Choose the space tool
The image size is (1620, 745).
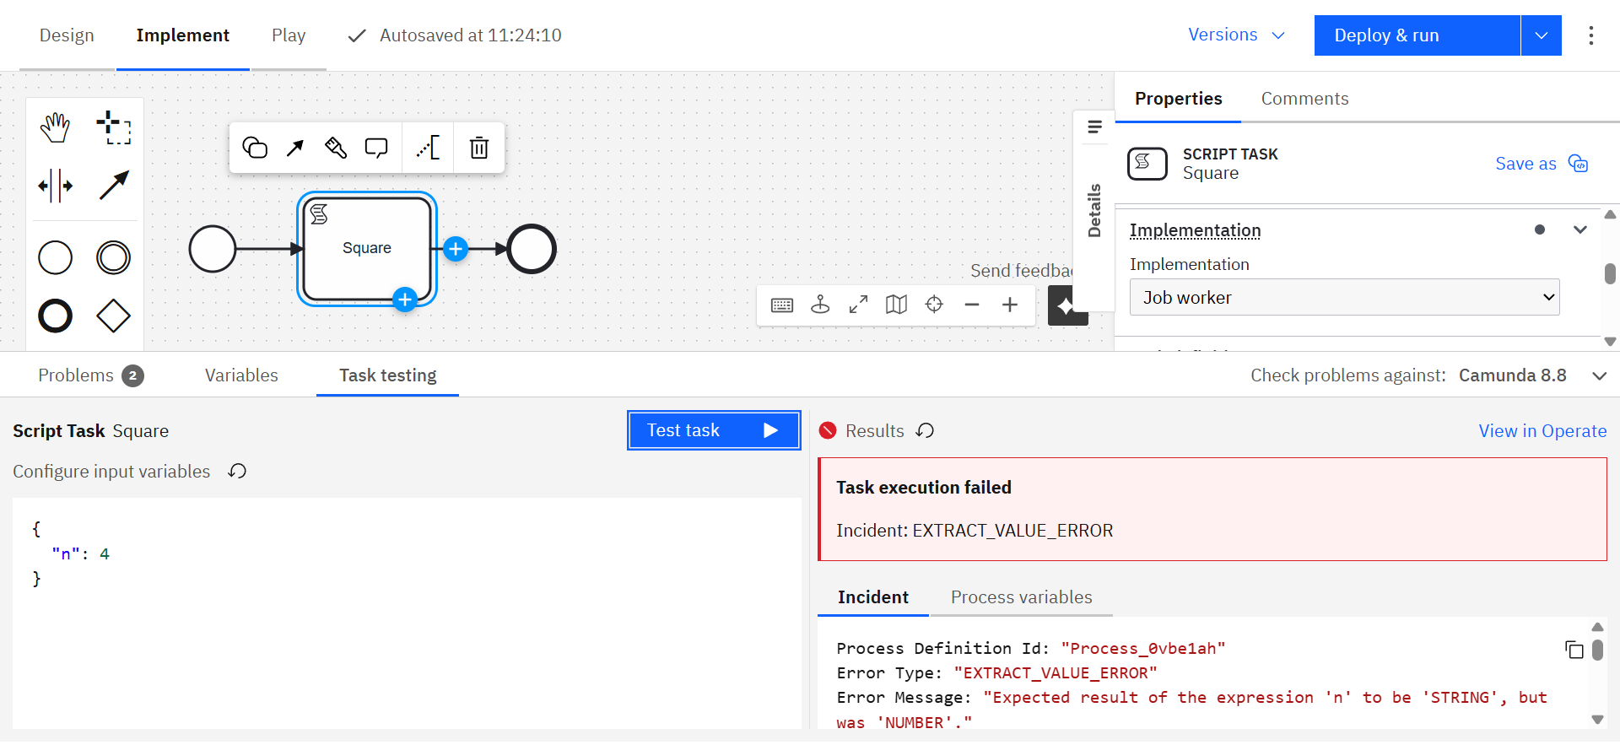(x=56, y=186)
